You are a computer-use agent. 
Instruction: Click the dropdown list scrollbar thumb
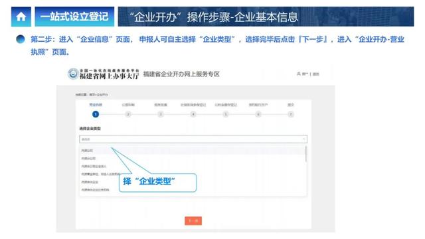pyautogui.click(x=306, y=154)
